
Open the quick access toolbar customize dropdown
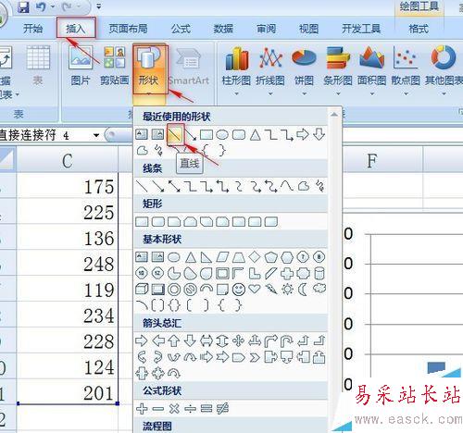coord(99,6)
